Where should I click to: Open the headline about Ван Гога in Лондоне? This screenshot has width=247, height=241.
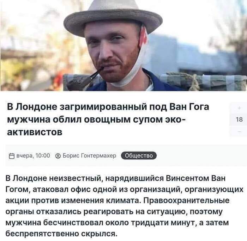pos(108,119)
